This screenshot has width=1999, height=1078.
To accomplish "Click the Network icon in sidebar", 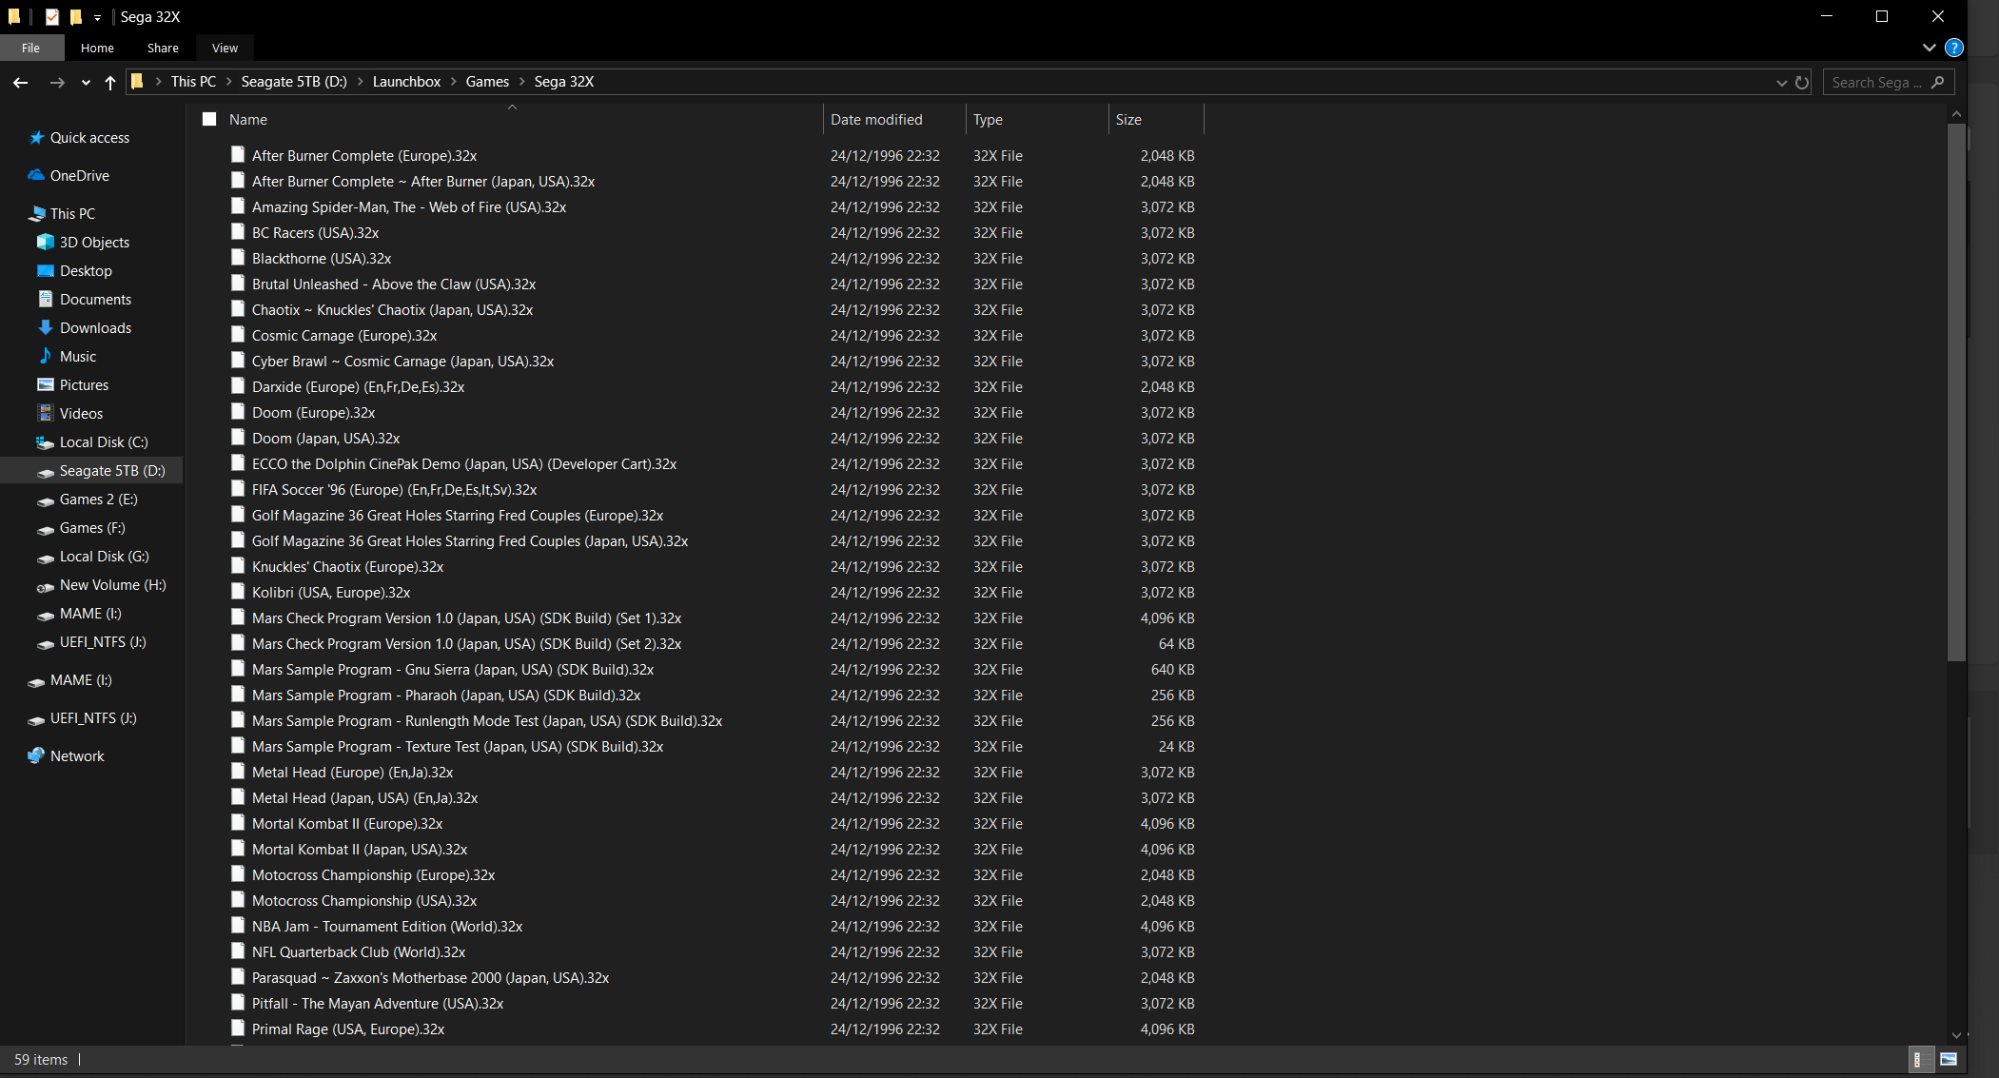I will [36, 756].
